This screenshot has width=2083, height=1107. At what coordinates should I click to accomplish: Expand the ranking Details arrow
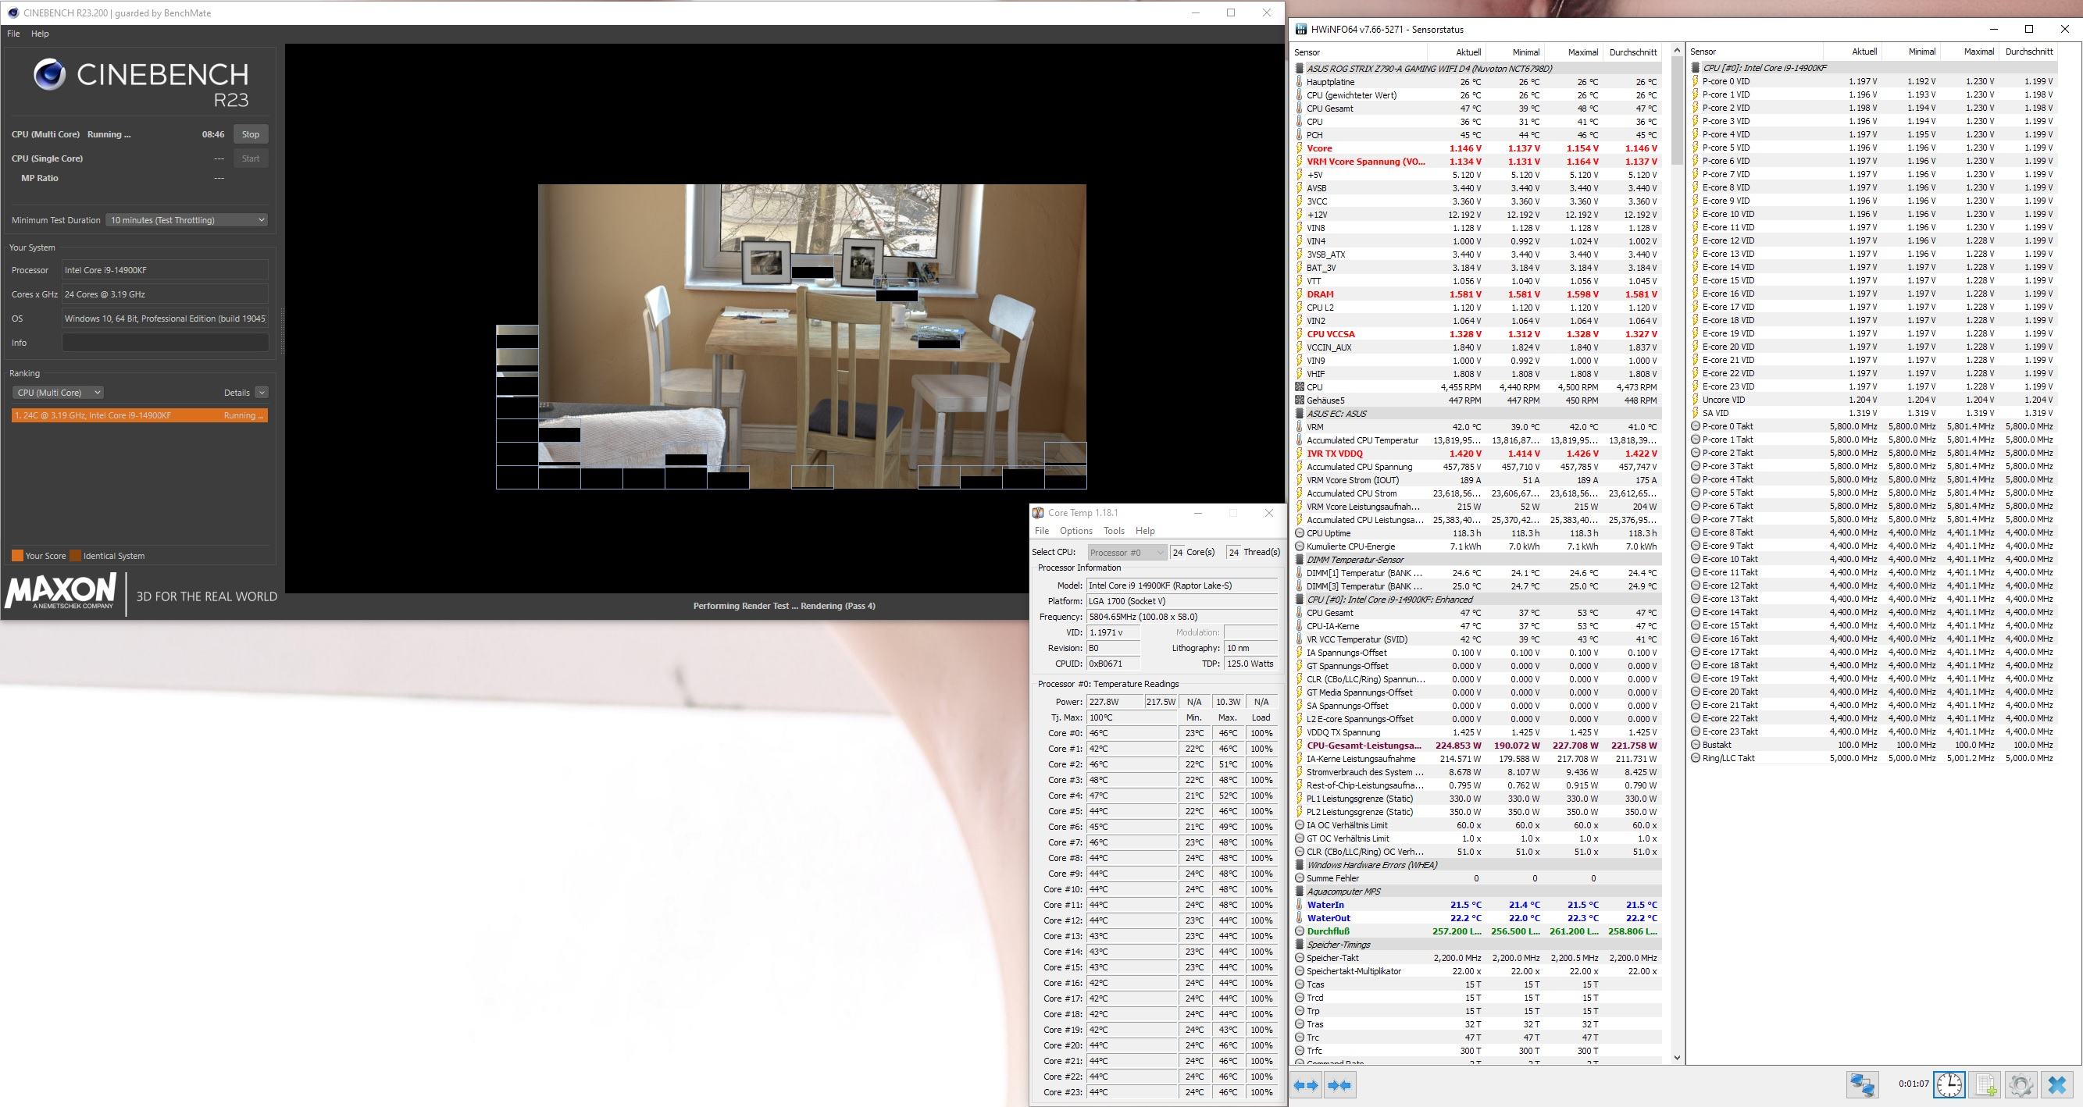(261, 393)
